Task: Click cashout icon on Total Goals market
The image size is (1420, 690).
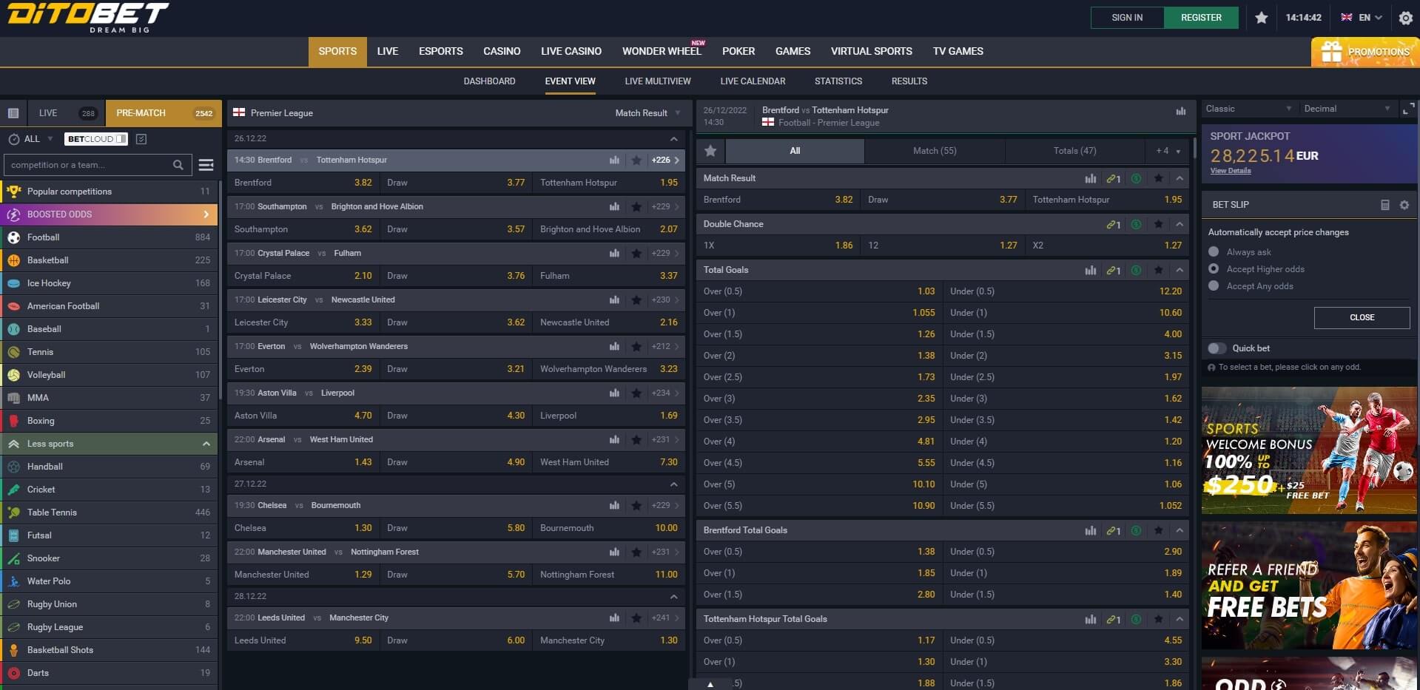Action: coord(1137,270)
